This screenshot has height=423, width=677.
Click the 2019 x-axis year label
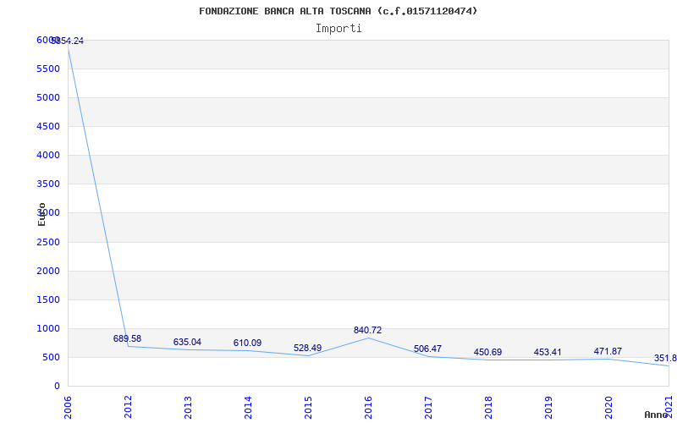[x=548, y=408]
